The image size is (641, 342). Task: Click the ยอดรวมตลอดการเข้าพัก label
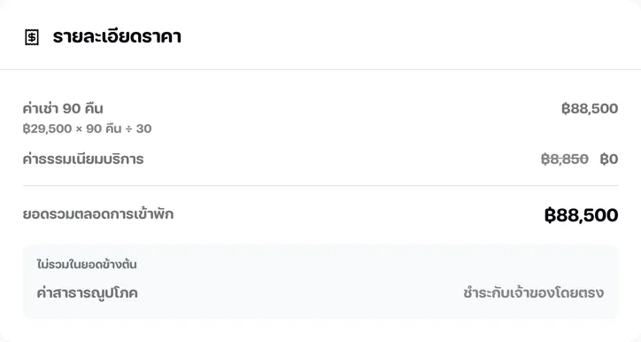98,214
